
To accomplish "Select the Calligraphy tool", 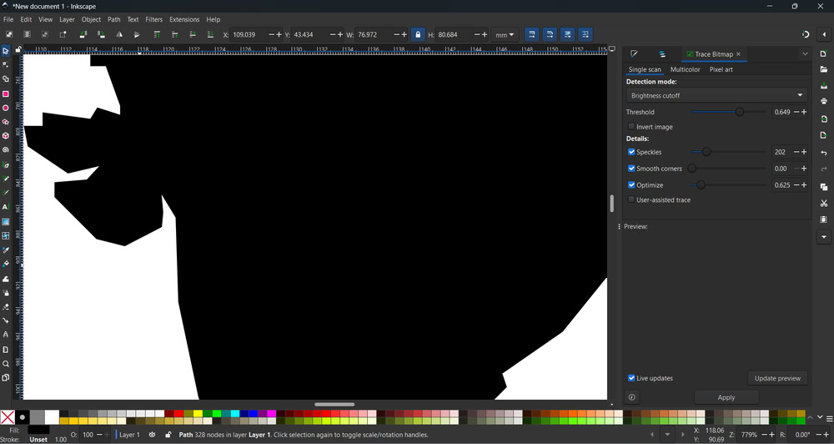I will pyautogui.click(x=5, y=193).
